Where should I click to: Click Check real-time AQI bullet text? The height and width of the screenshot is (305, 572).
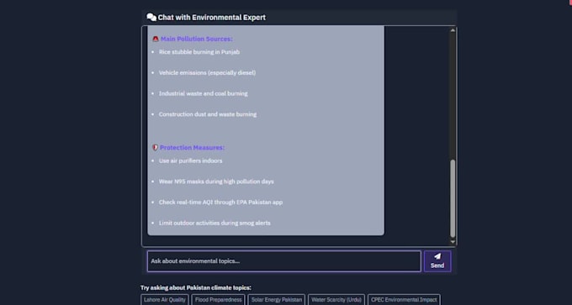pyautogui.click(x=220, y=202)
